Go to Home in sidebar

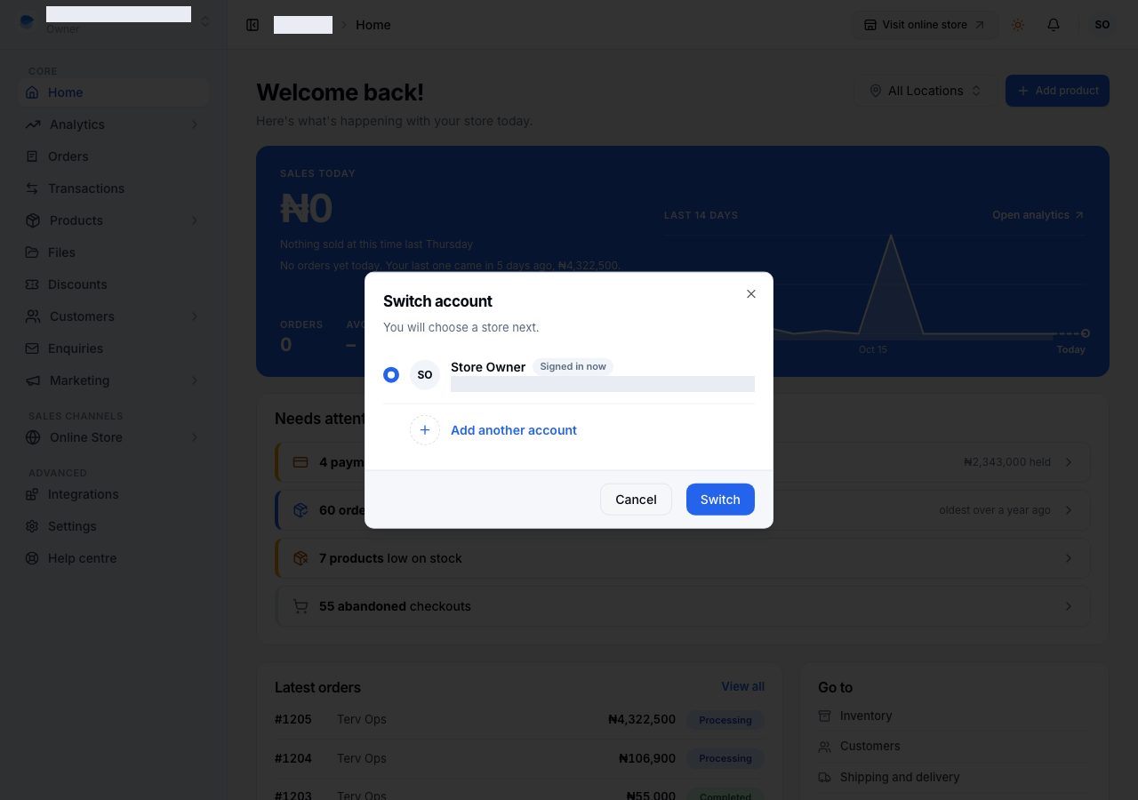point(113,92)
